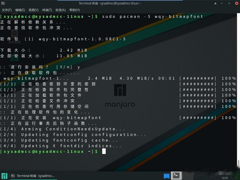240x180 pixels.
Task: Maximize the Terminal window
Action: [229, 3]
